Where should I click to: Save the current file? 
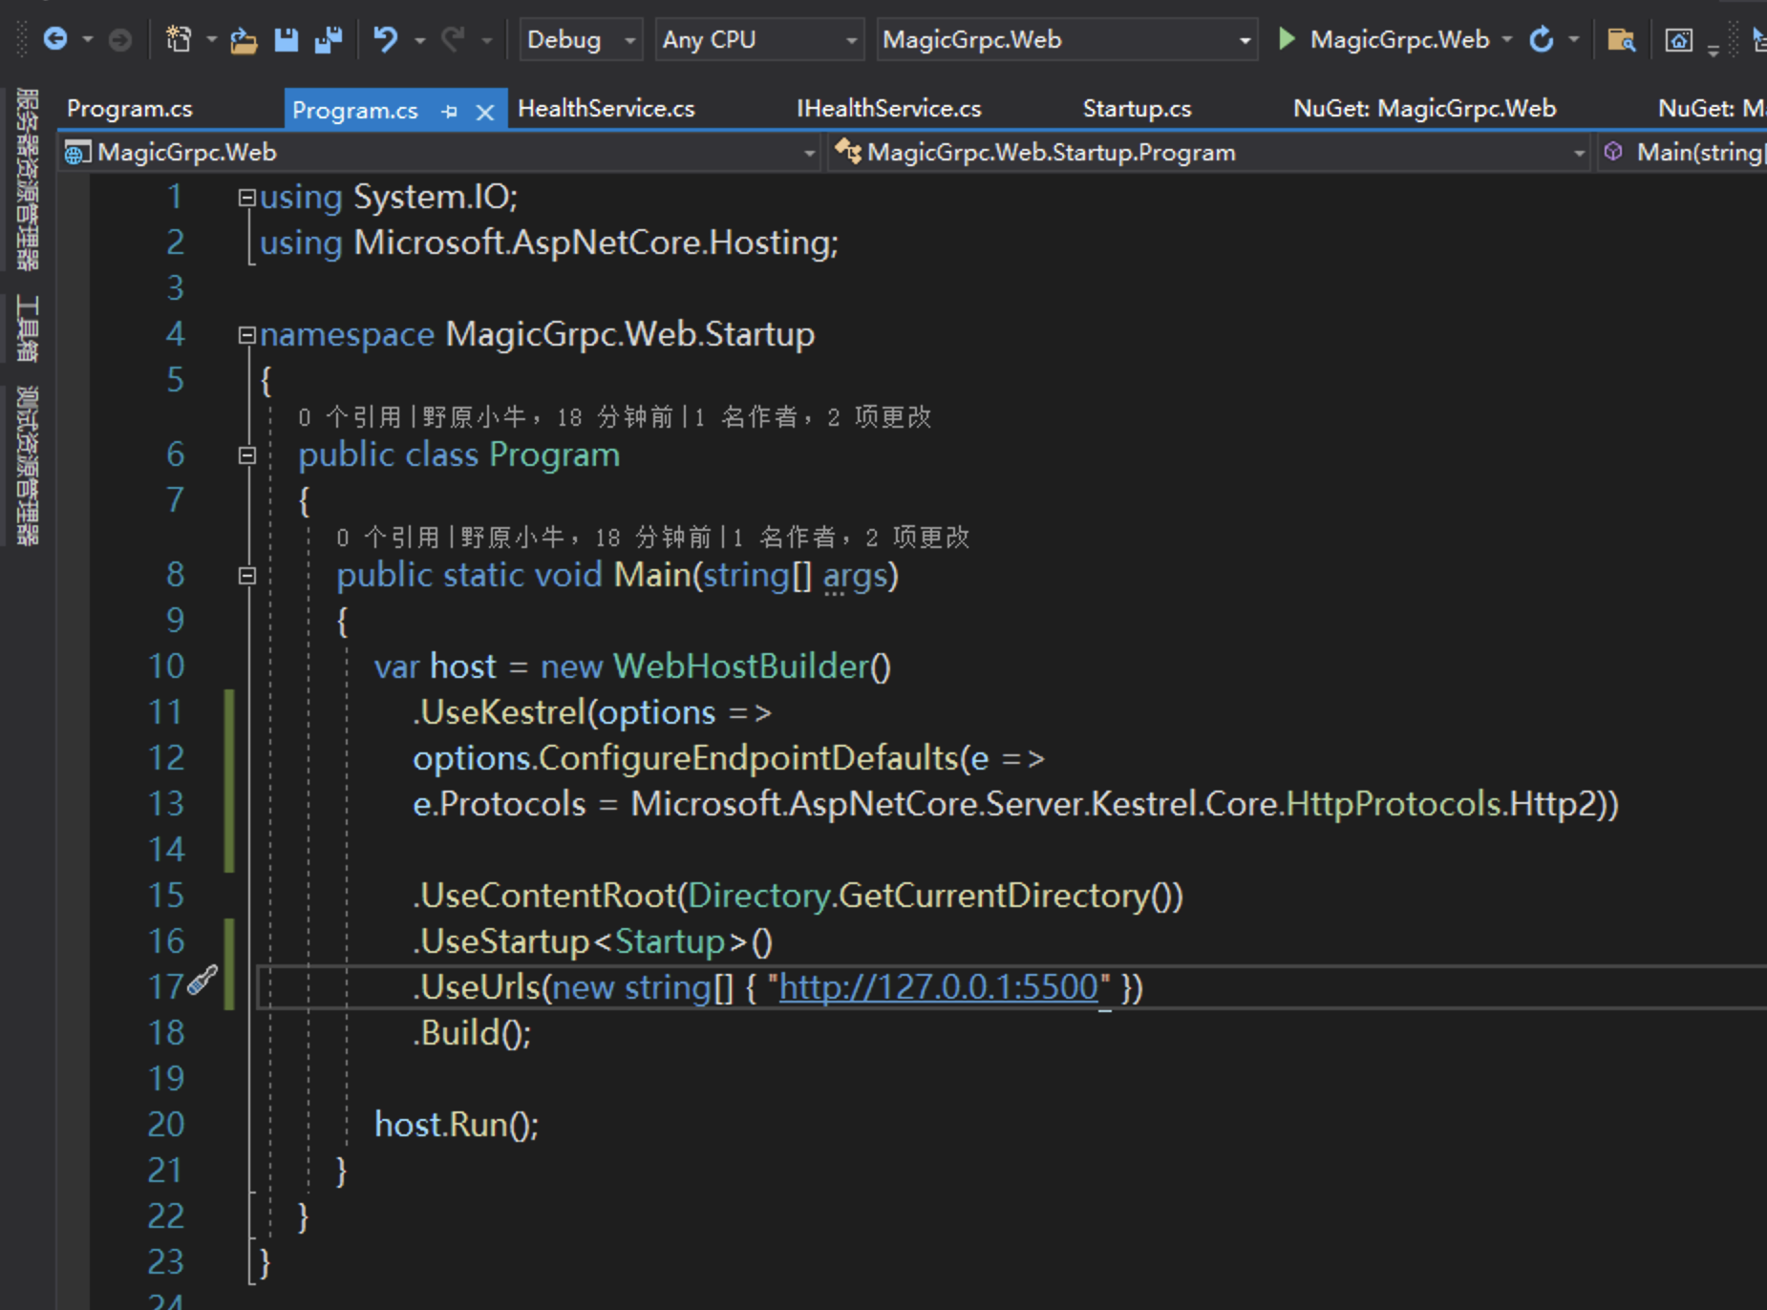click(287, 39)
